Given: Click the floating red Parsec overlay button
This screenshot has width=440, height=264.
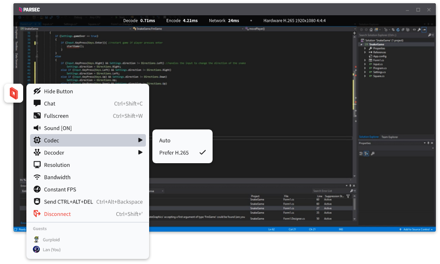Looking at the screenshot, I should pos(13,93).
